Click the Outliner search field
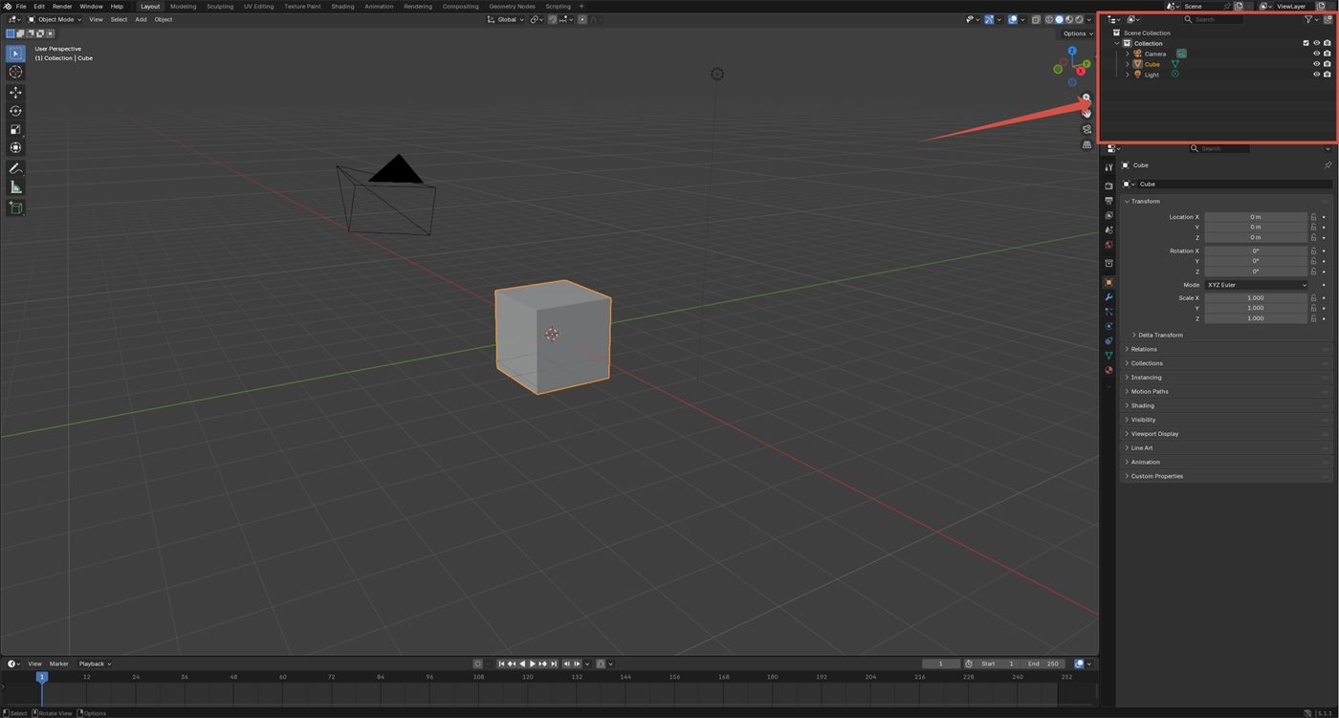The image size is (1339, 718). (x=1213, y=19)
